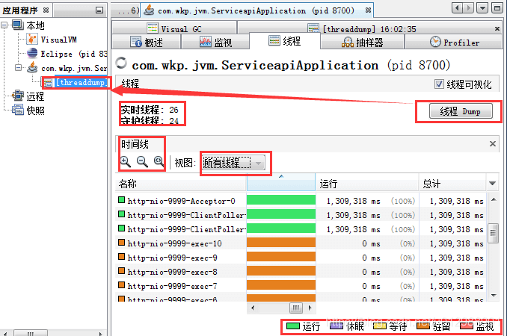The height and width of the screenshot is (336, 507).
Task: Click the Monitor (监视) red legend swatch
Action: point(467,326)
